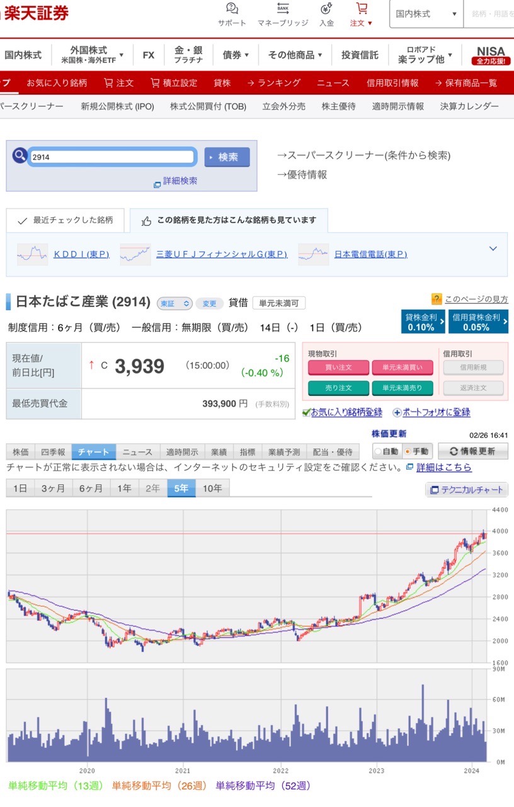Select the 1年 chart period tab
Image resolution: width=514 pixels, height=807 pixels.
[x=124, y=488]
